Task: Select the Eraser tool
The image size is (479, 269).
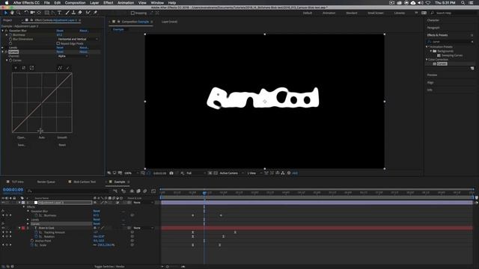Action: [x=80, y=13]
